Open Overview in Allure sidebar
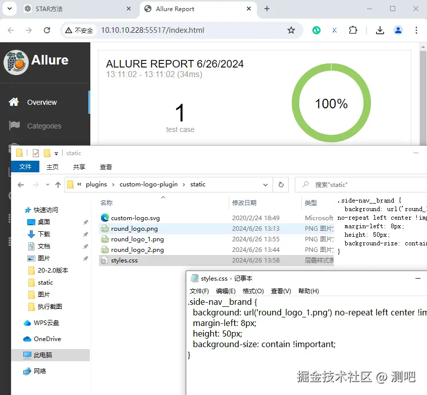The width and height of the screenshot is (427, 395). click(45, 102)
